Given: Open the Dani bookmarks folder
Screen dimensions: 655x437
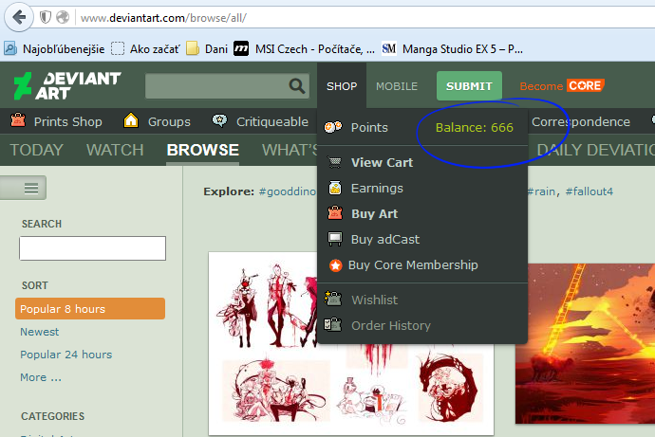Looking at the screenshot, I should point(207,49).
